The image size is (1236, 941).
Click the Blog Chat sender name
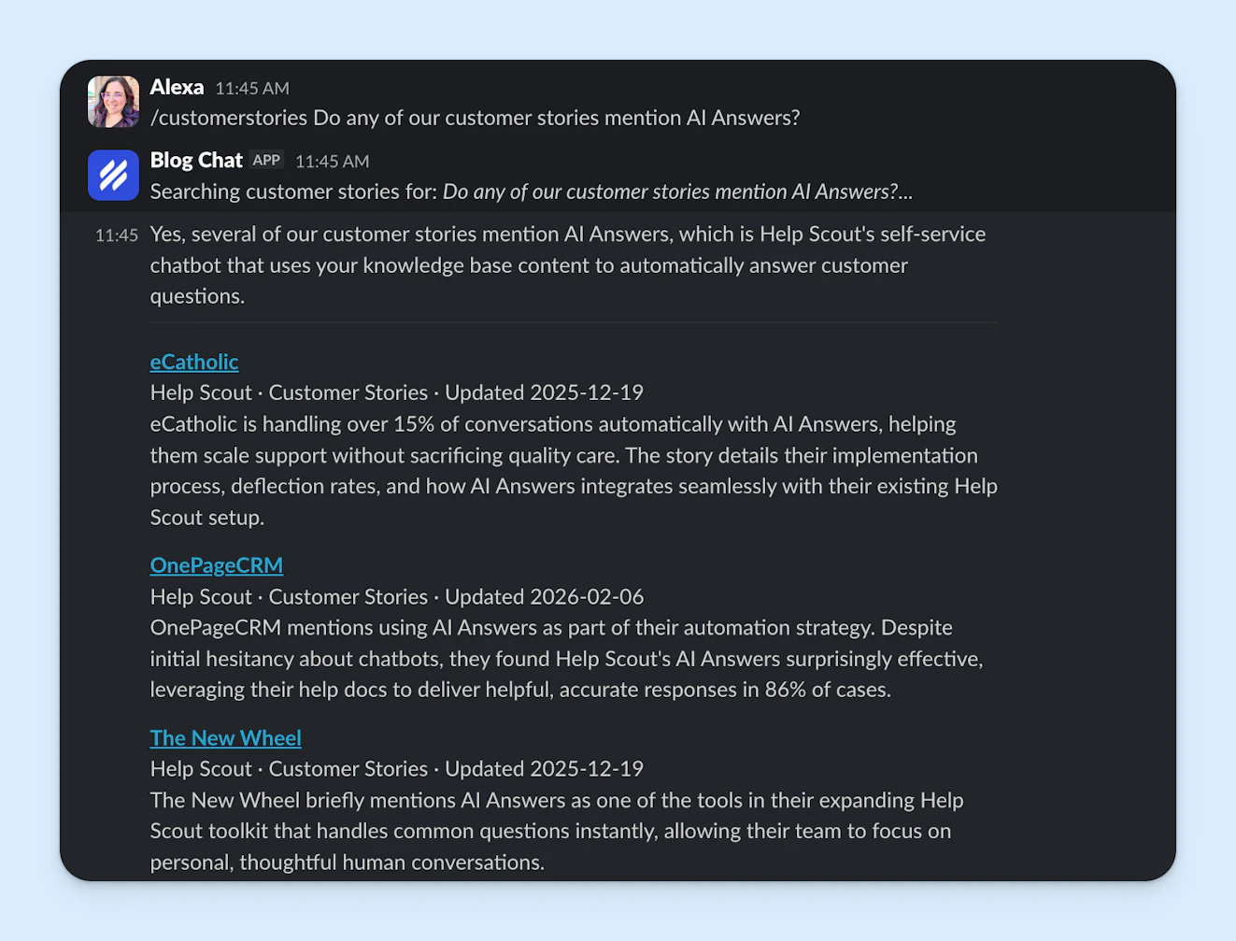(196, 160)
